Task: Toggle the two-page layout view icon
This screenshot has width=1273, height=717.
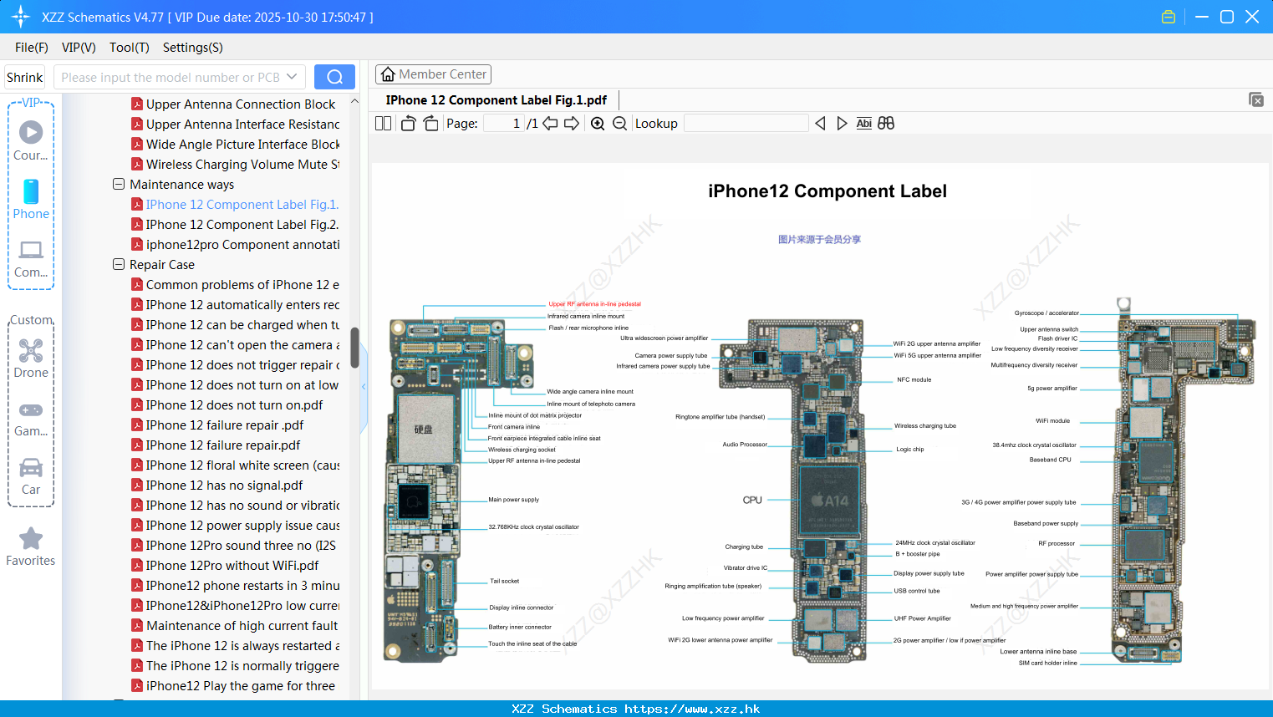Action: pos(384,124)
